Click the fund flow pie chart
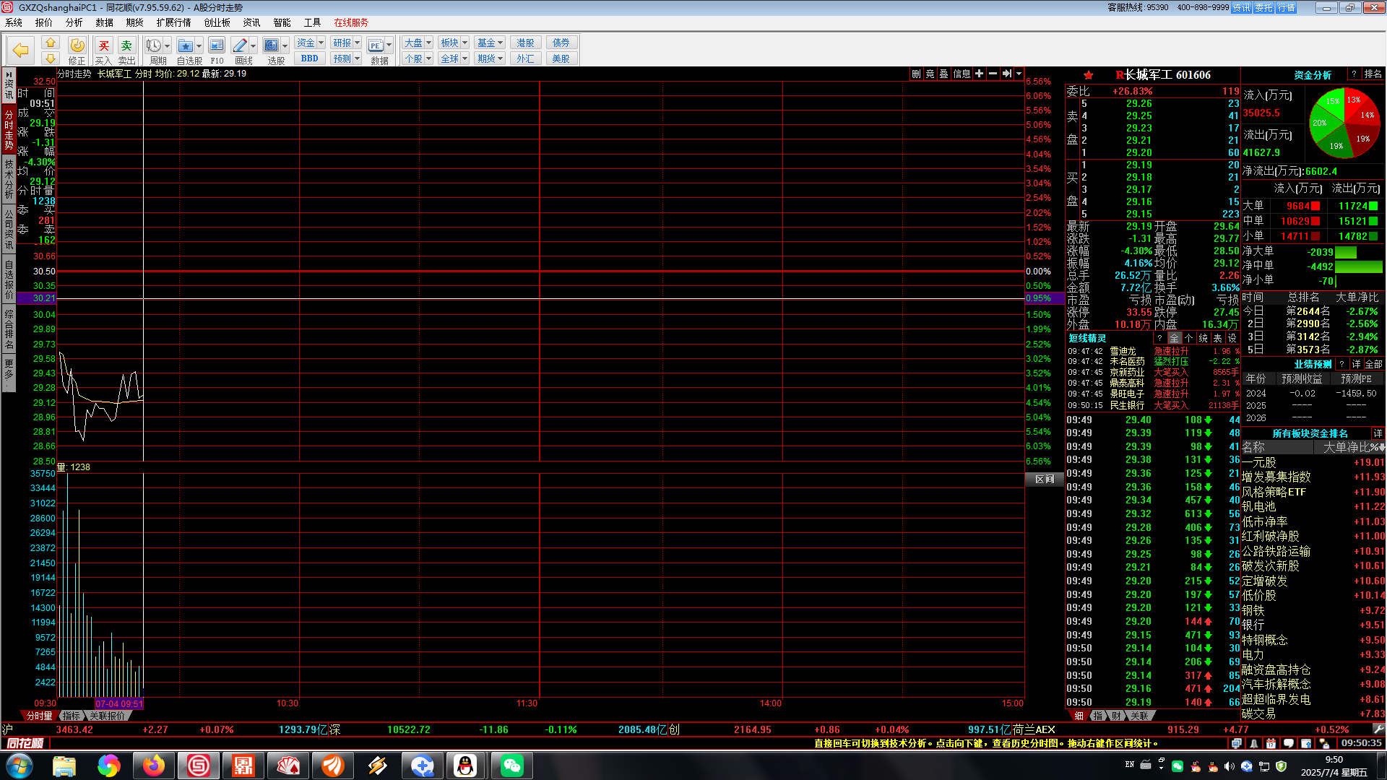This screenshot has height=780, width=1387. 1344,123
